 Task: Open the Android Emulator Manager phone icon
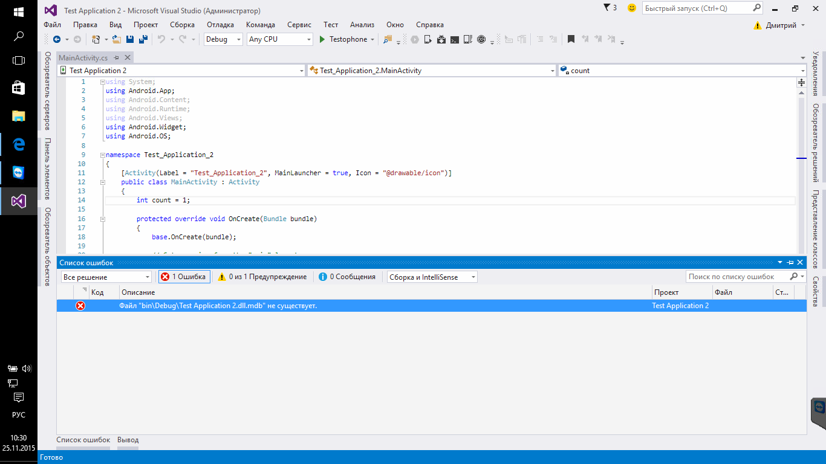pos(428,39)
